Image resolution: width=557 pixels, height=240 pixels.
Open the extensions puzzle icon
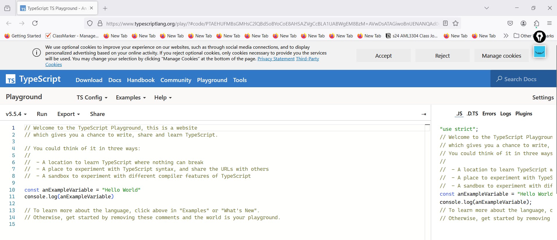[x=536, y=23]
